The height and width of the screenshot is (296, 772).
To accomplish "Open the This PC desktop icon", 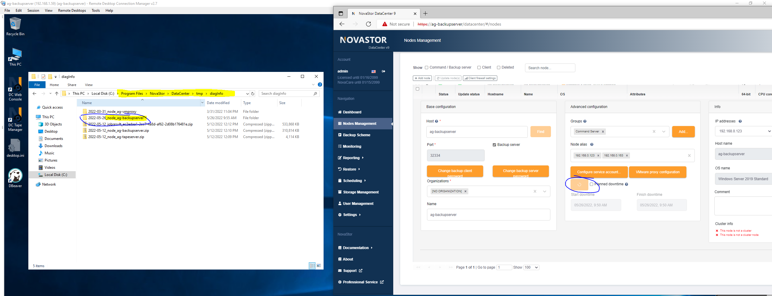I will pos(15,57).
